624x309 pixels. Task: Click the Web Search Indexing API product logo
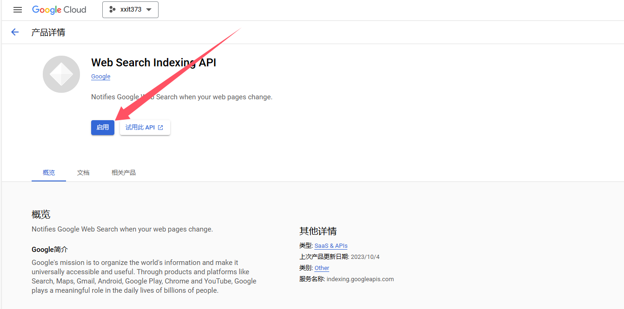(61, 74)
